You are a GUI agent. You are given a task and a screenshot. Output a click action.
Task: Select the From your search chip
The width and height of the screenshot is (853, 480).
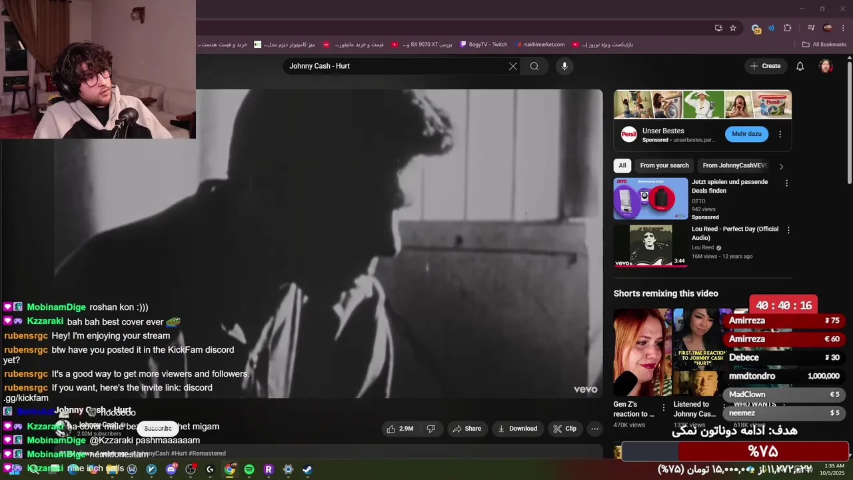pyautogui.click(x=664, y=166)
